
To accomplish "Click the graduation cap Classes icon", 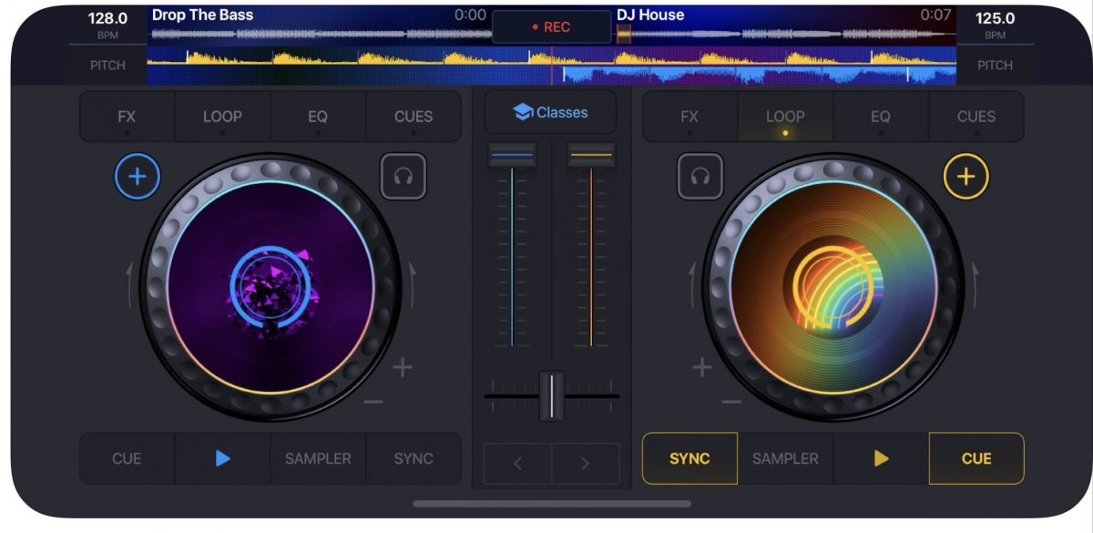I will click(x=523, y=112).
